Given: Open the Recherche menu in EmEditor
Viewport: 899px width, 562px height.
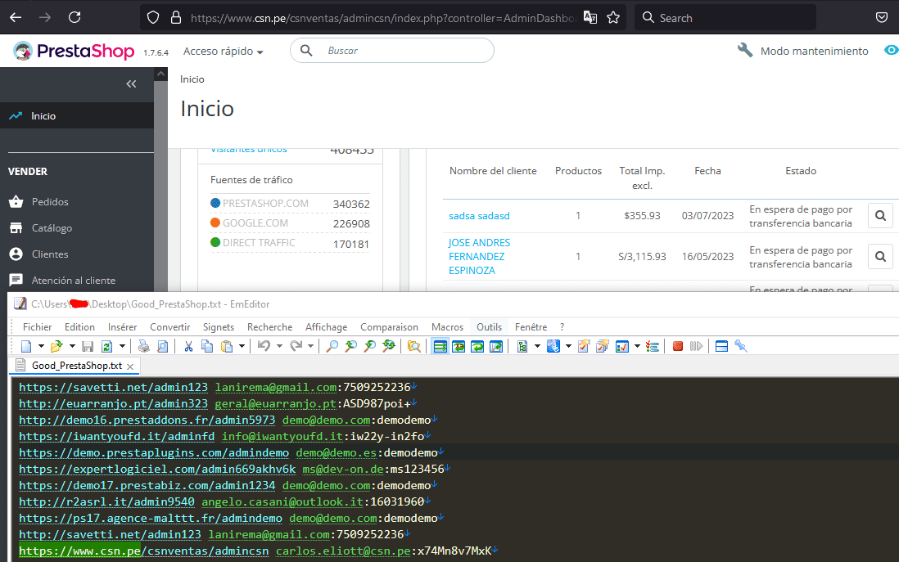Looking at the screenshot, I should (x=269, y=326).
